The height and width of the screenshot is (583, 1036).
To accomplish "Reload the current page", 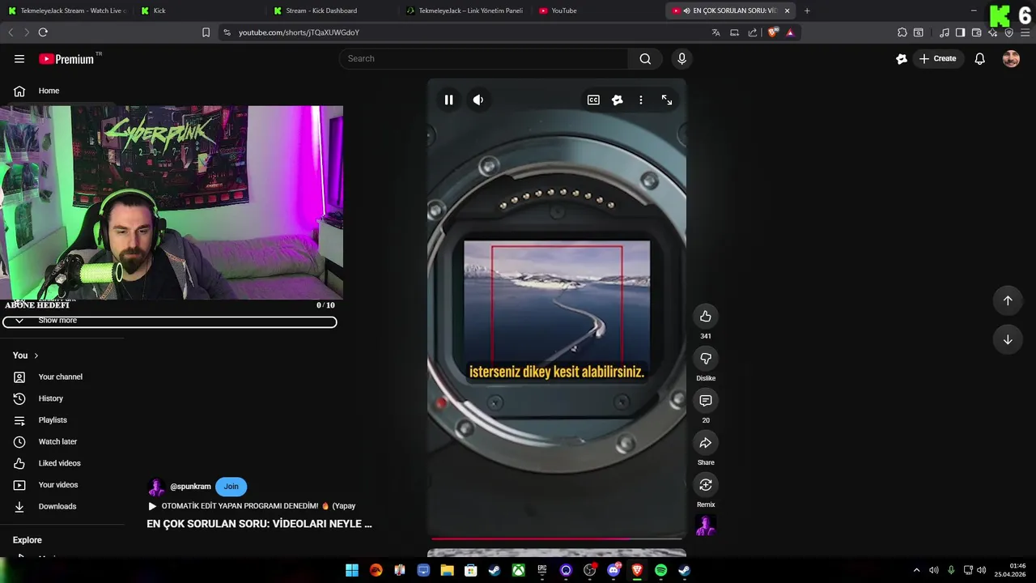I will click(43, 32).
